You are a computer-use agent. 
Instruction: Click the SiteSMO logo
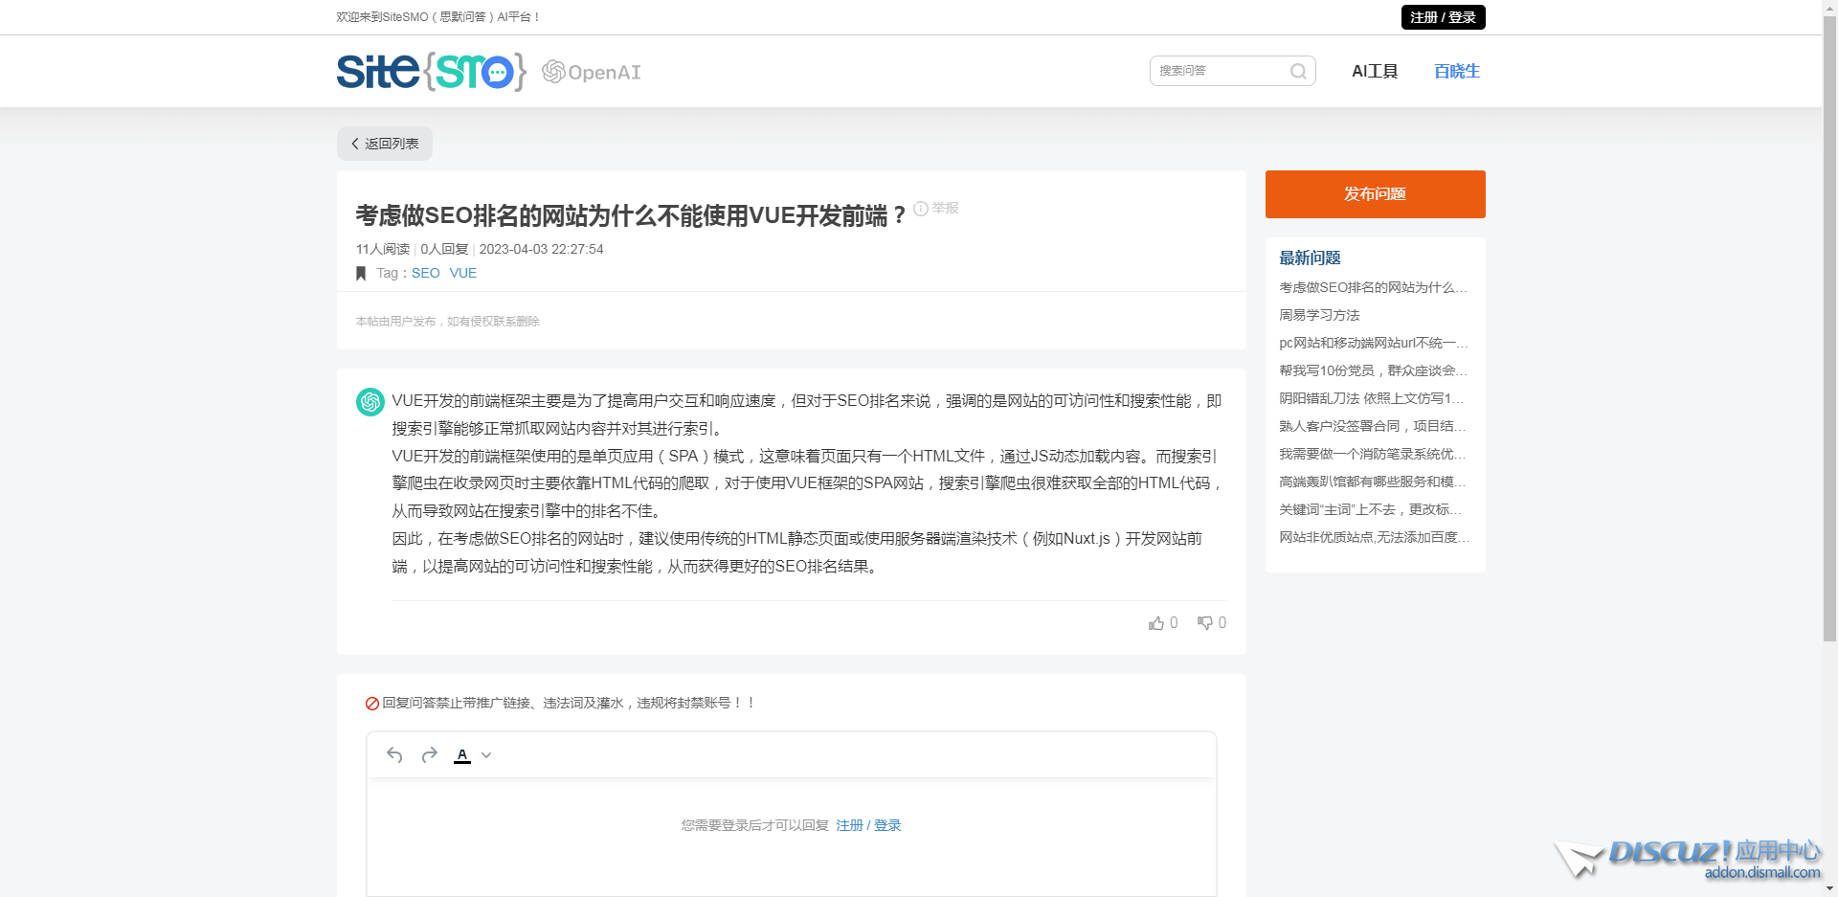coord(431,71)
